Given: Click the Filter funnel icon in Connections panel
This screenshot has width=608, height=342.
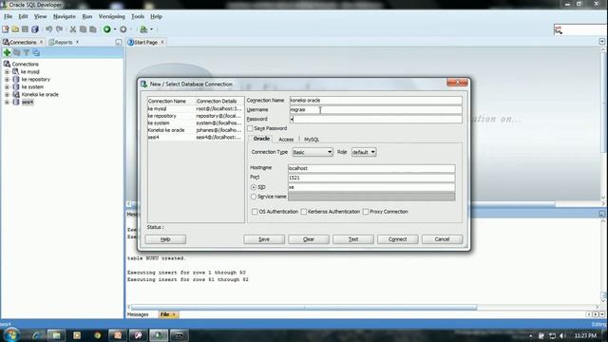Looking at the screenshot, I should point(27,52).
